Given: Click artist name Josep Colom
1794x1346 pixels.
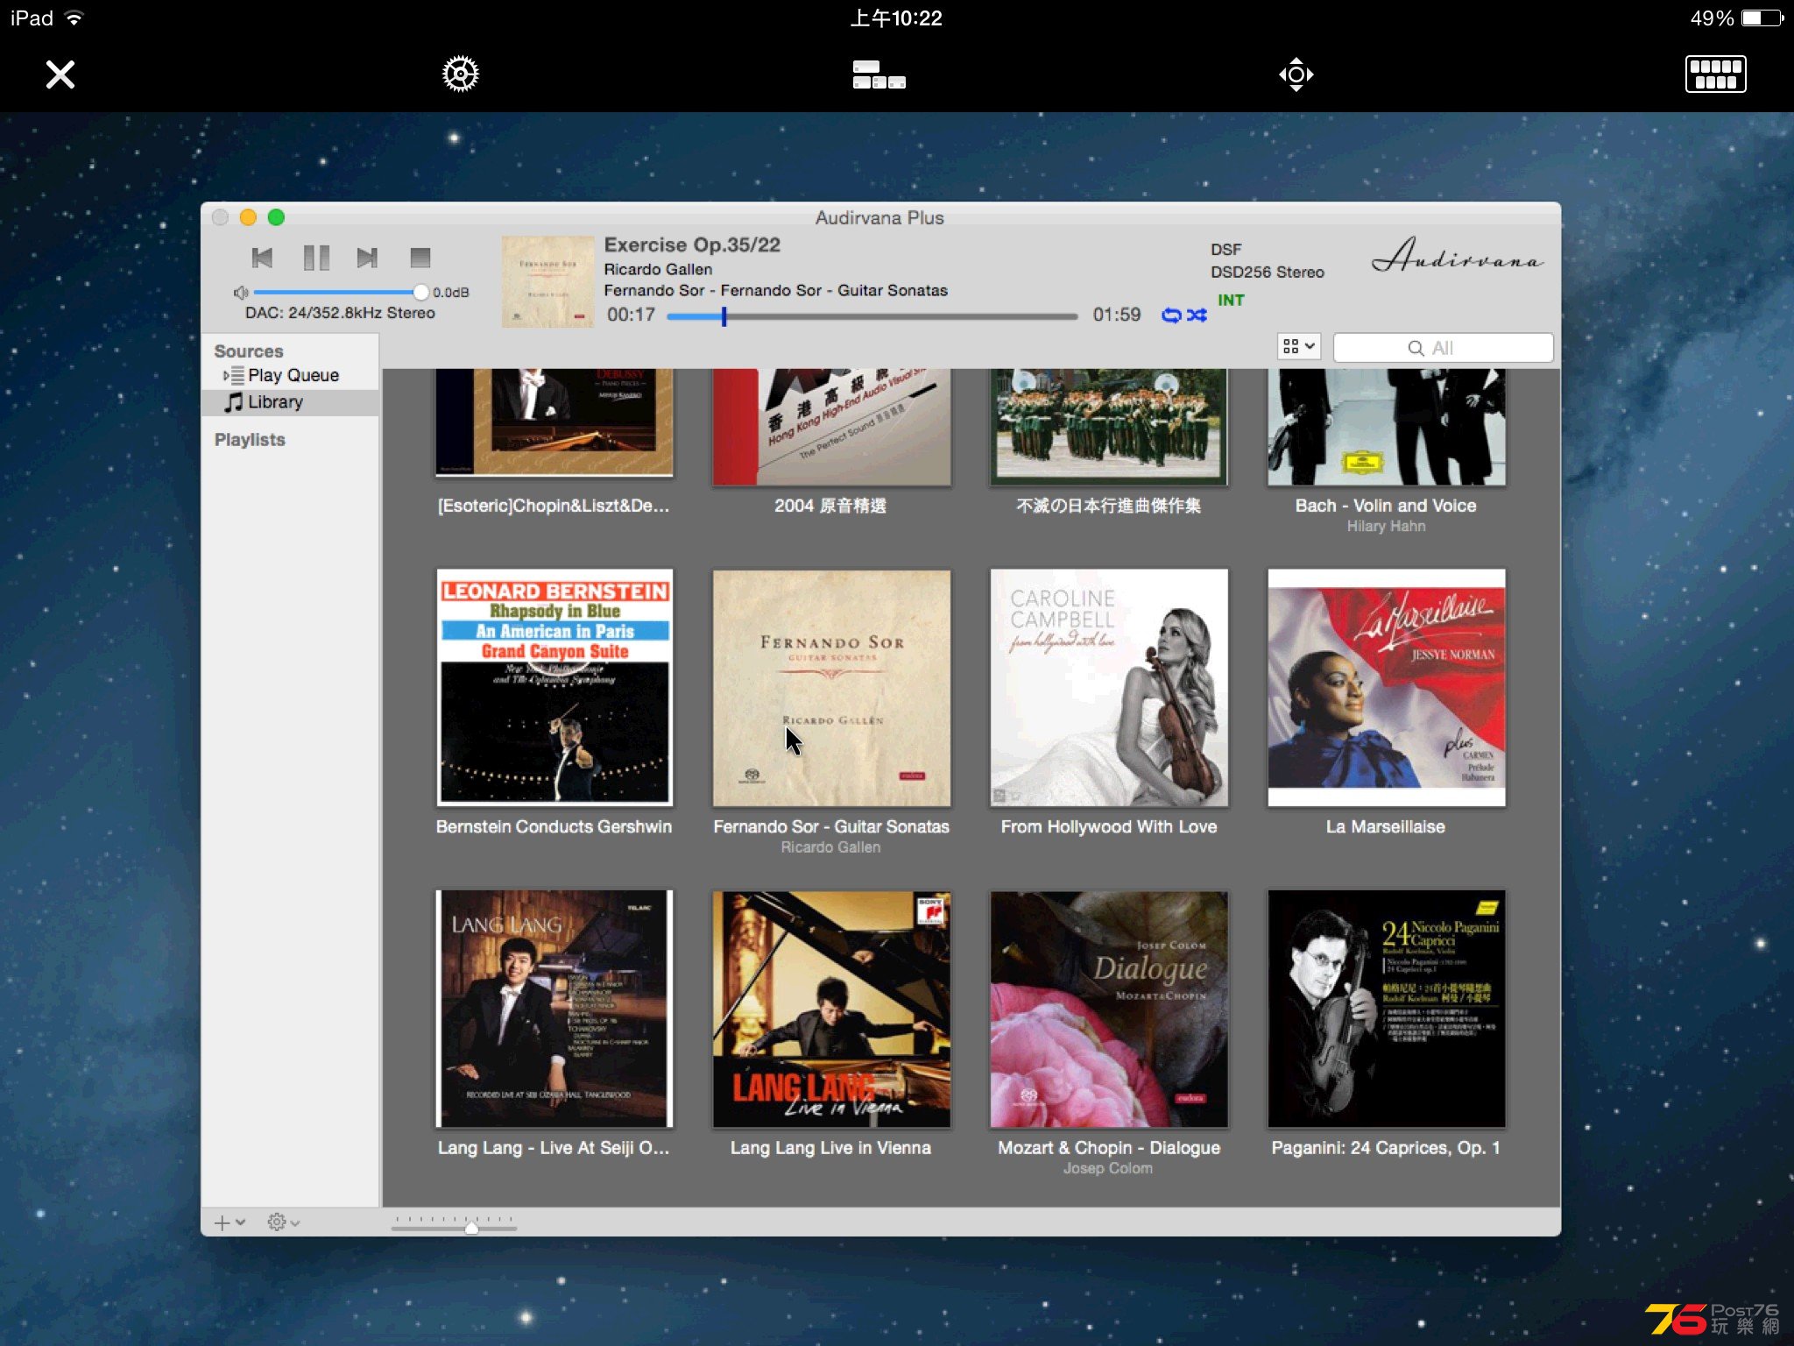Looking at the screenshot, I should pos(1108,1169).
